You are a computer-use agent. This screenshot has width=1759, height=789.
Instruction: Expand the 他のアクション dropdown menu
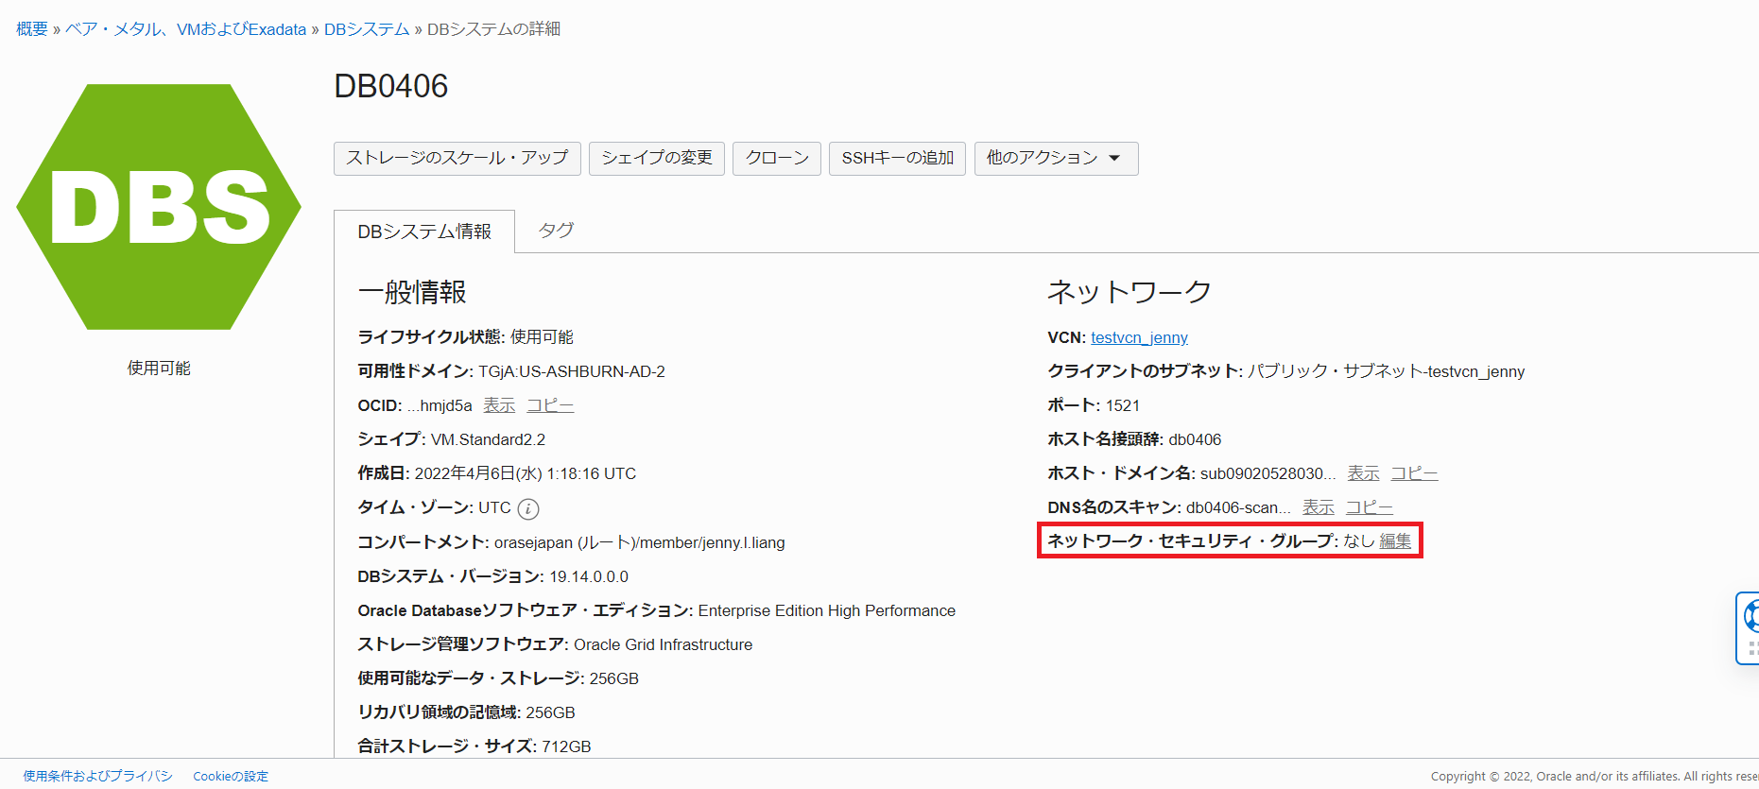tap(1055, 158)
